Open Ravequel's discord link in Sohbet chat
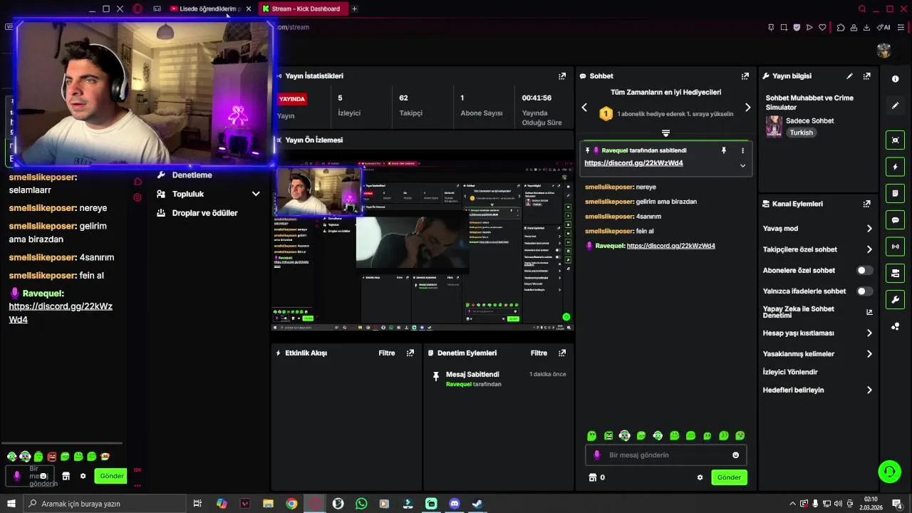This screenshot has height=513, width=912. [671, 246]
